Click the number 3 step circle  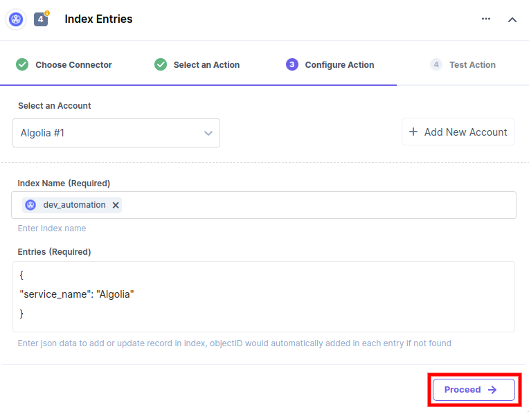point(292,64)
